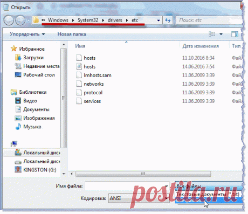Select Текстовые документы (*.txt) filter option
Image resolution: width=248 pixels, height=214 pixels.
pos(208,194)
